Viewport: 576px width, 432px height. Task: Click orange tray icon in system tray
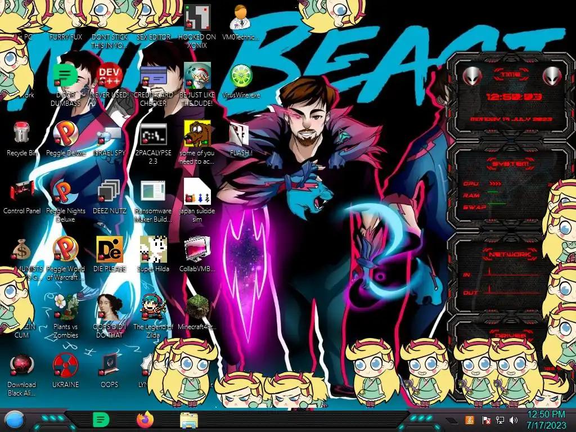[x=470, y=420]
